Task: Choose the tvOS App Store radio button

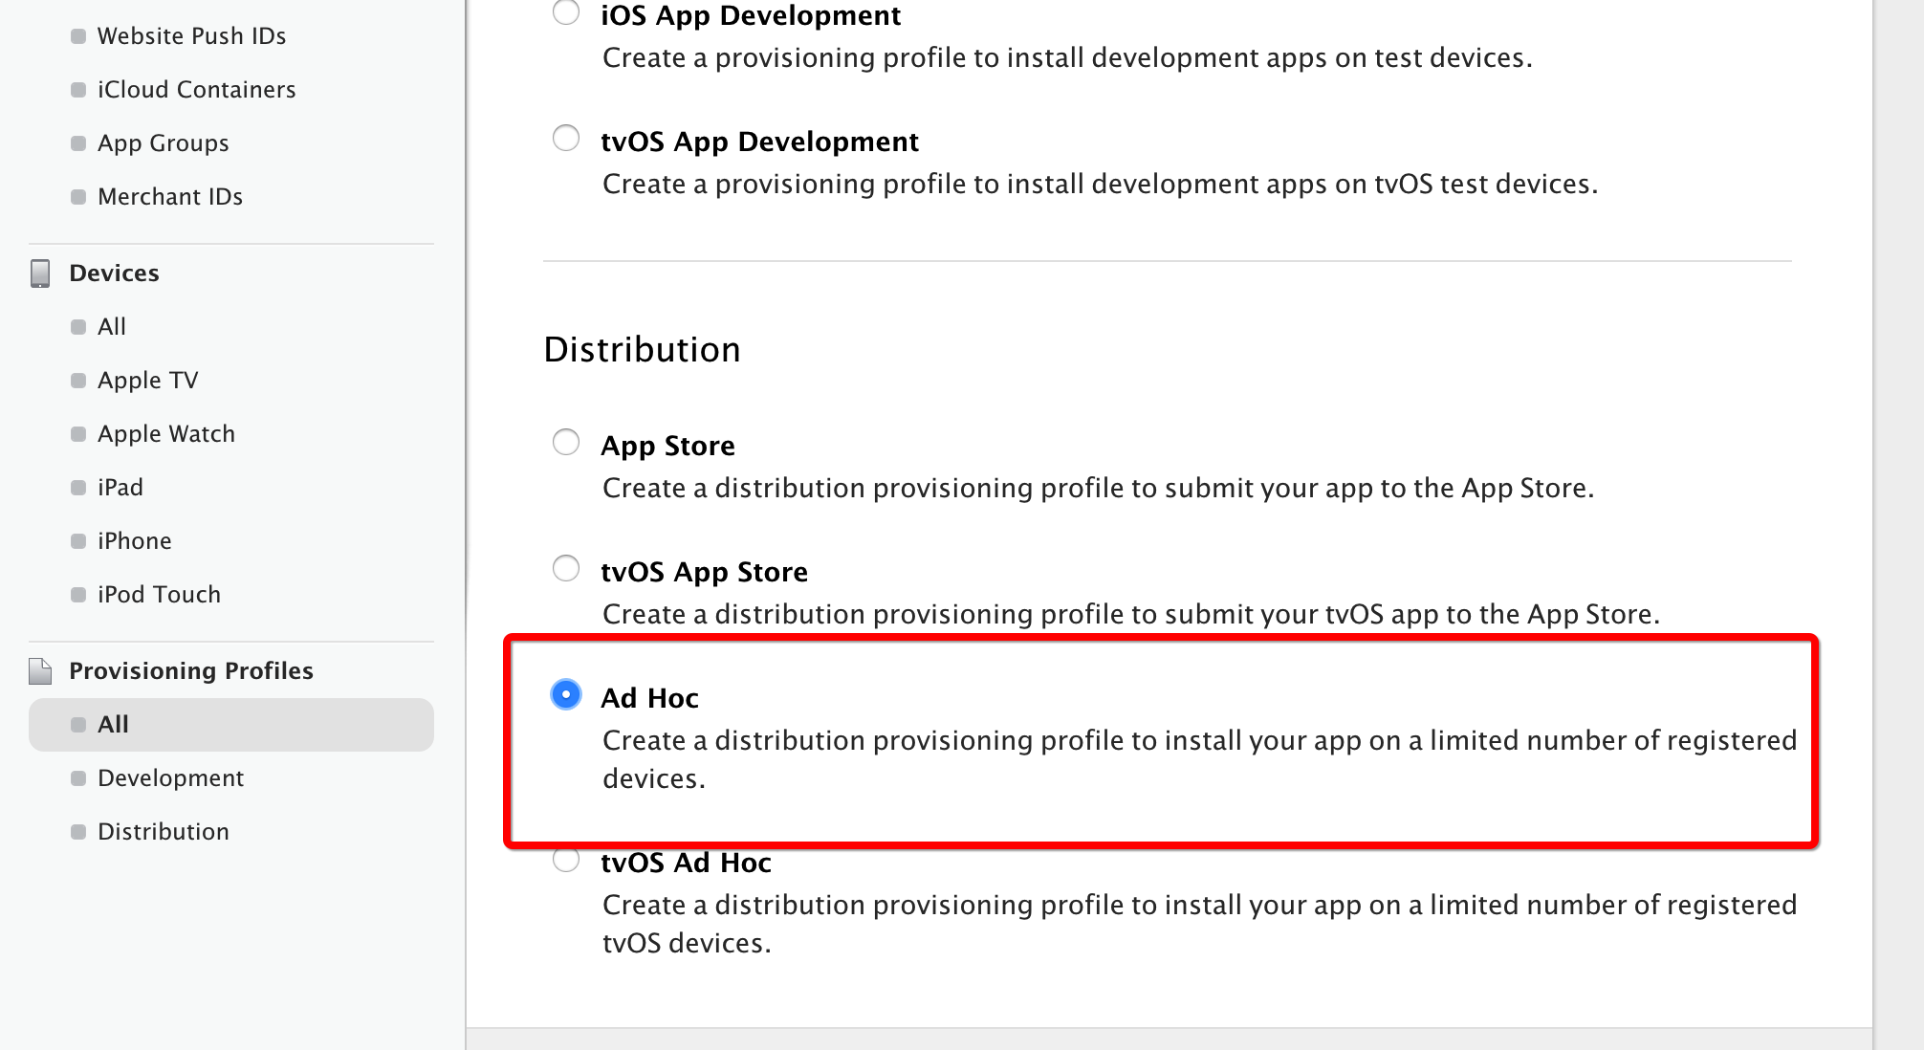Action: [x=566, y=569]
